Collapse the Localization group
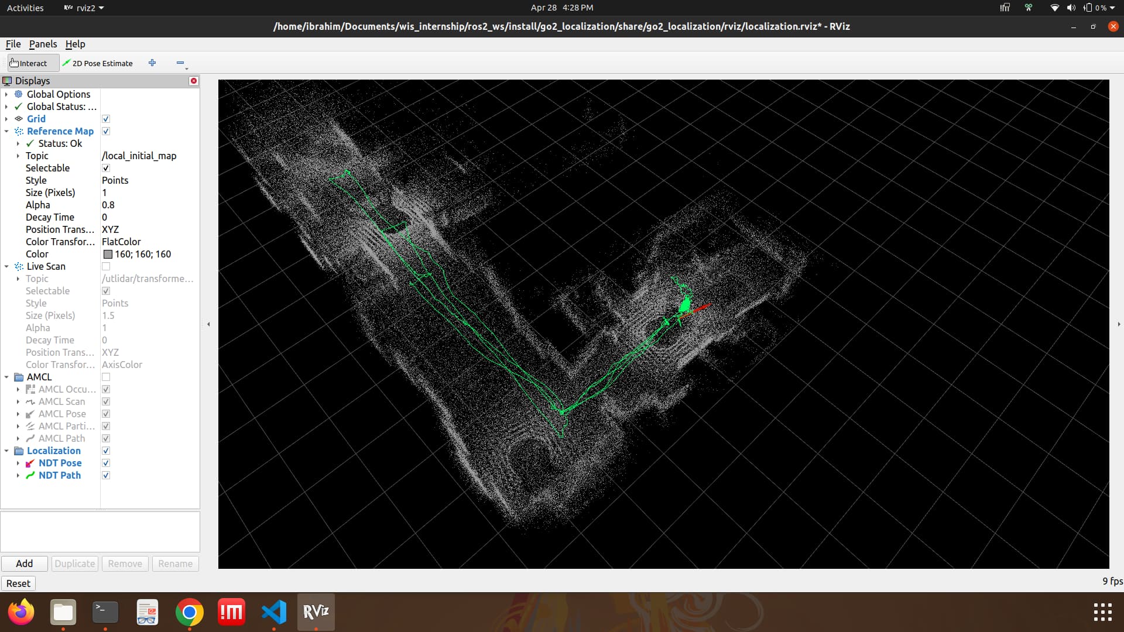 pos(6,451)
